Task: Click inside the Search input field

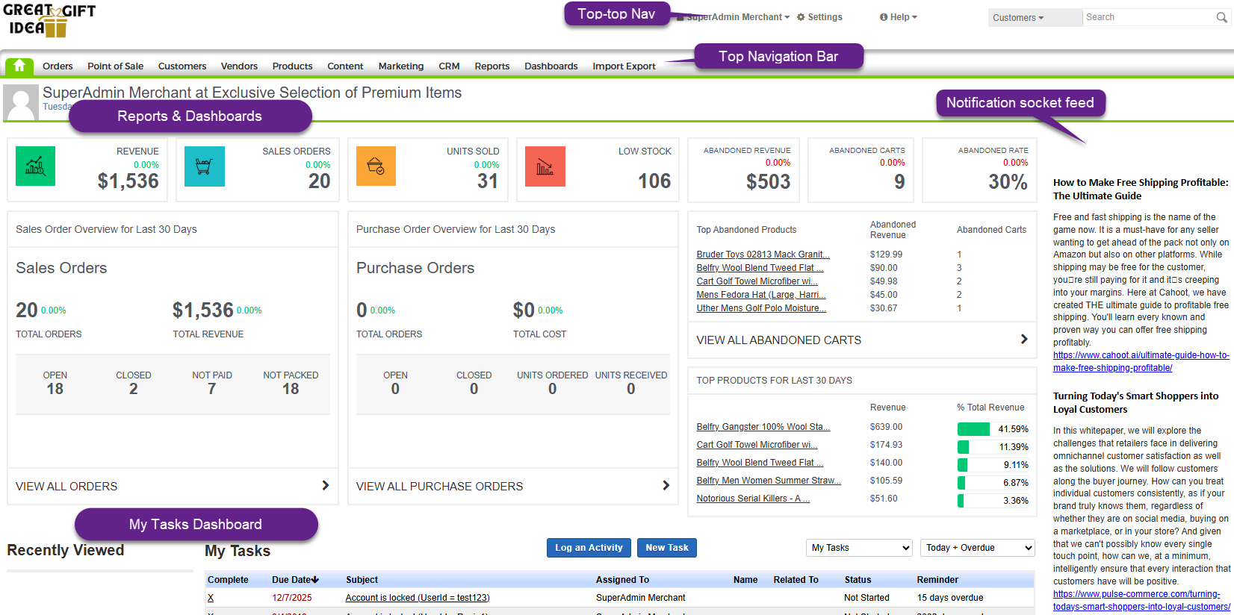Action: coord(1148,17)
